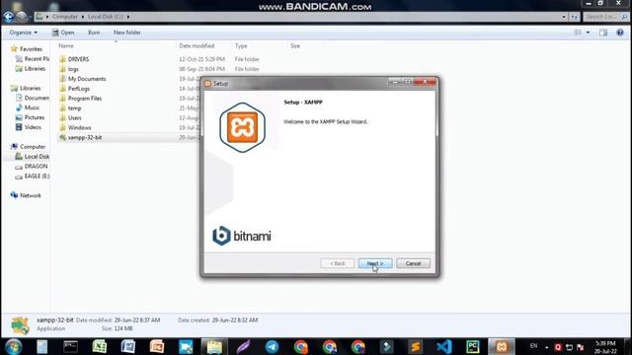Click the EN language indicator

click(x=533, y=346)
